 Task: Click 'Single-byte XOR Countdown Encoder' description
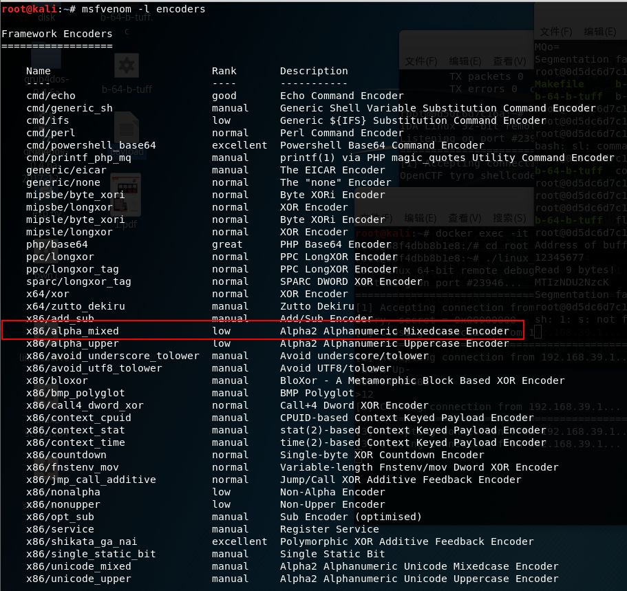pos(382,455)
